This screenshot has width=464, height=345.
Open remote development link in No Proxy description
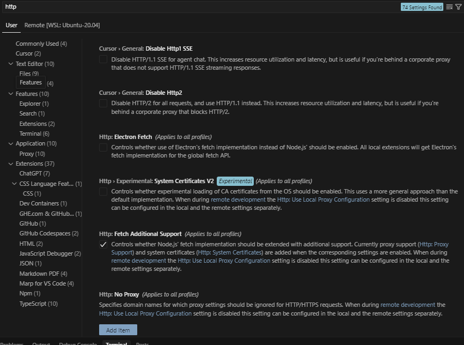click(407, 305)
